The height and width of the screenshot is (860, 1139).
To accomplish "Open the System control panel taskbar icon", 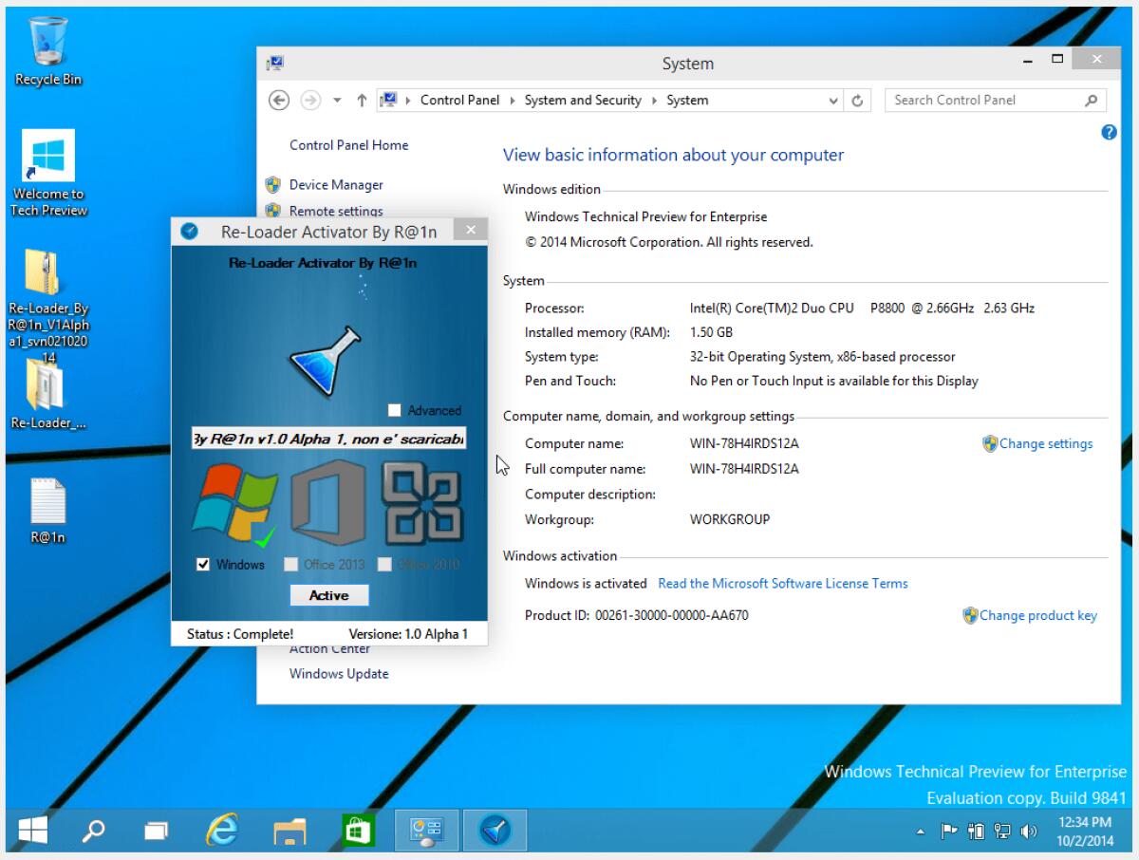I will click(425, 829).
